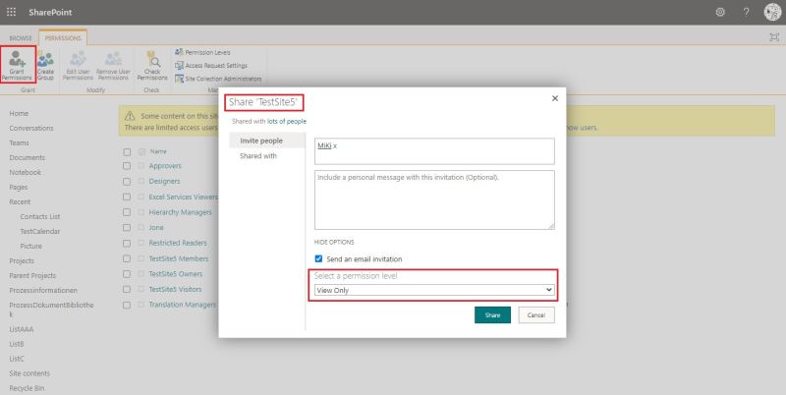
Task: Open the TestSite5 Members link
Action: point(179,258)
